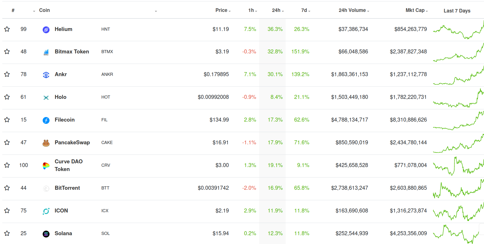Click the Helium coin logo icon
Viewport: 484px width, 244px height.
(x=46, y=30)
